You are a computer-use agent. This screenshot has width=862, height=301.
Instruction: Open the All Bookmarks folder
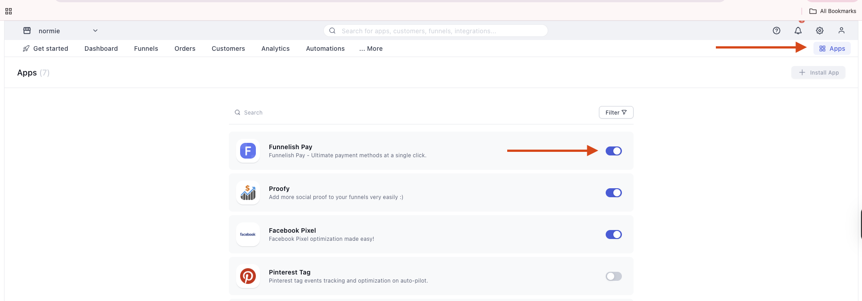832,11
